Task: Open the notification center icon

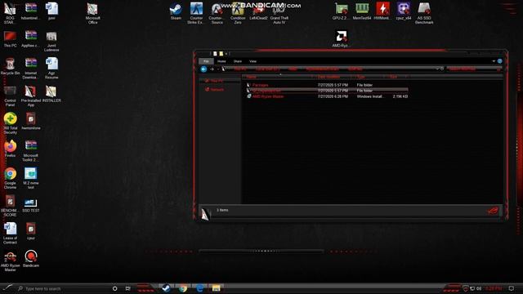Action: click(512, 288)
